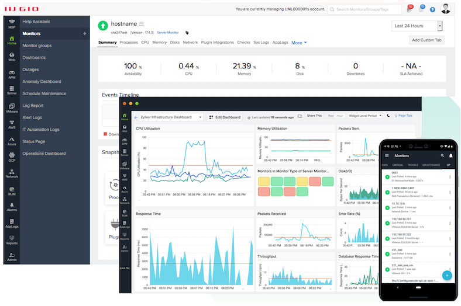461x306 pixels.
Task: Open Anomaly Dashboard in the menu
Action: [x=42, y=82]
